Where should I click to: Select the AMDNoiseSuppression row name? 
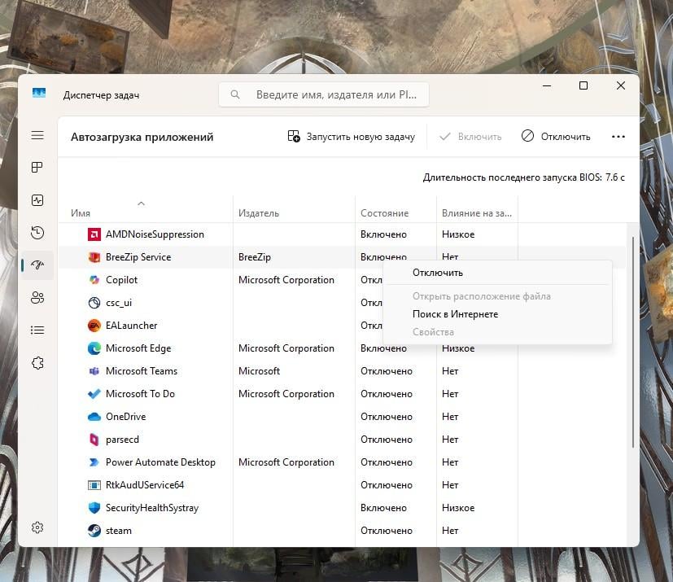(155, 234)
